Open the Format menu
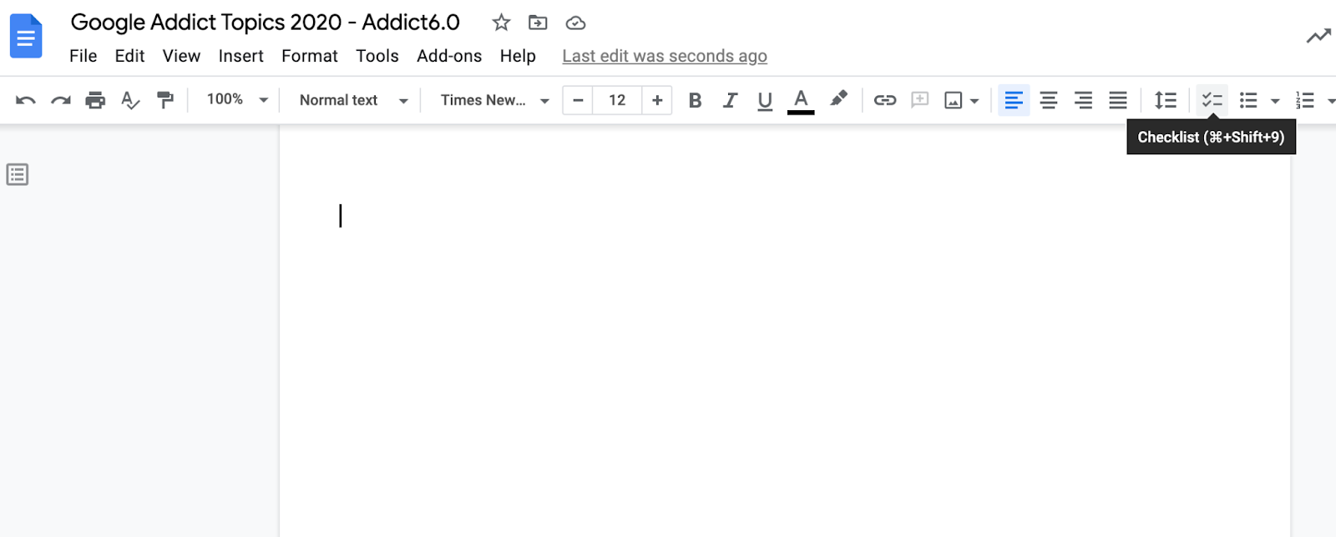Image resolution: width=1336 pixels, height=537 pixels. tap(309, 56)
